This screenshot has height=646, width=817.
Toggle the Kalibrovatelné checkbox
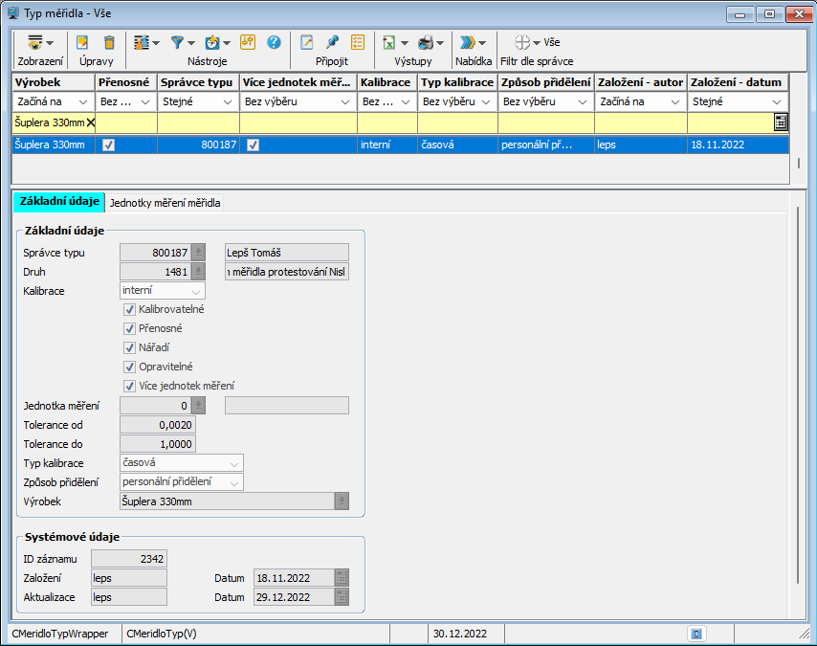129,310
